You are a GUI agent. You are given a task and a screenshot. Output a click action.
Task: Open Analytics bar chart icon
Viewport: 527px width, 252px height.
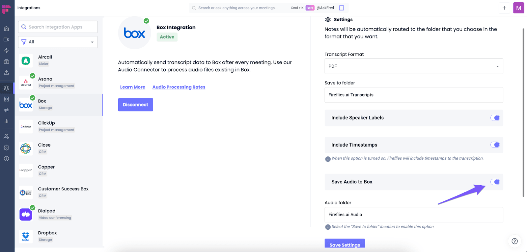point(6,121)
